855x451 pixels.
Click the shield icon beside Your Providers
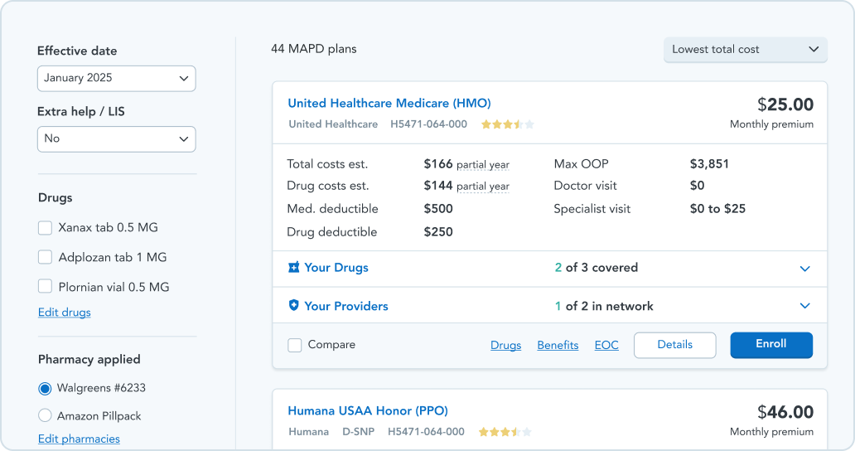click(294, 305)
